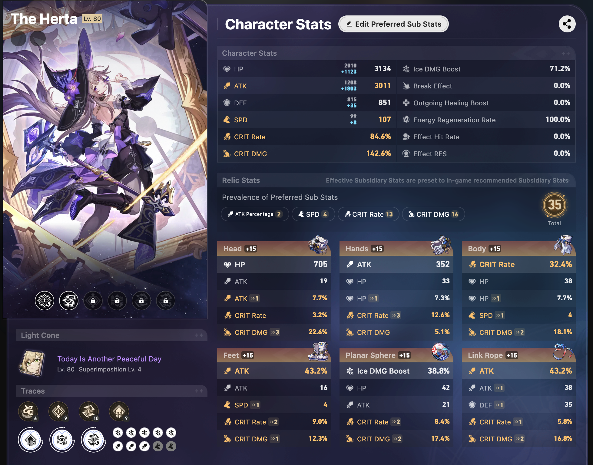Expand the Light Cone section header

(x=112, y=335)
